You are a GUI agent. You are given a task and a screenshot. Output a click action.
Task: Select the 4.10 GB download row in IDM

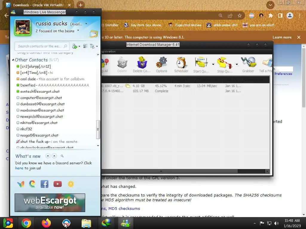tap(185, 86)
